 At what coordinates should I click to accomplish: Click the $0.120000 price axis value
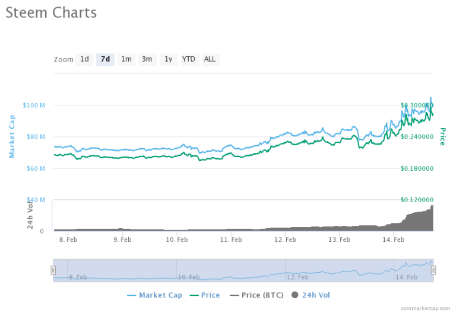click(417, 200)
